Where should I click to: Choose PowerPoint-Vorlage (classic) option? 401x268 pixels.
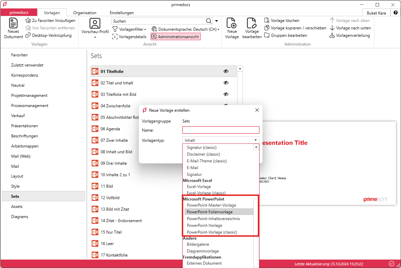point(212,232)
